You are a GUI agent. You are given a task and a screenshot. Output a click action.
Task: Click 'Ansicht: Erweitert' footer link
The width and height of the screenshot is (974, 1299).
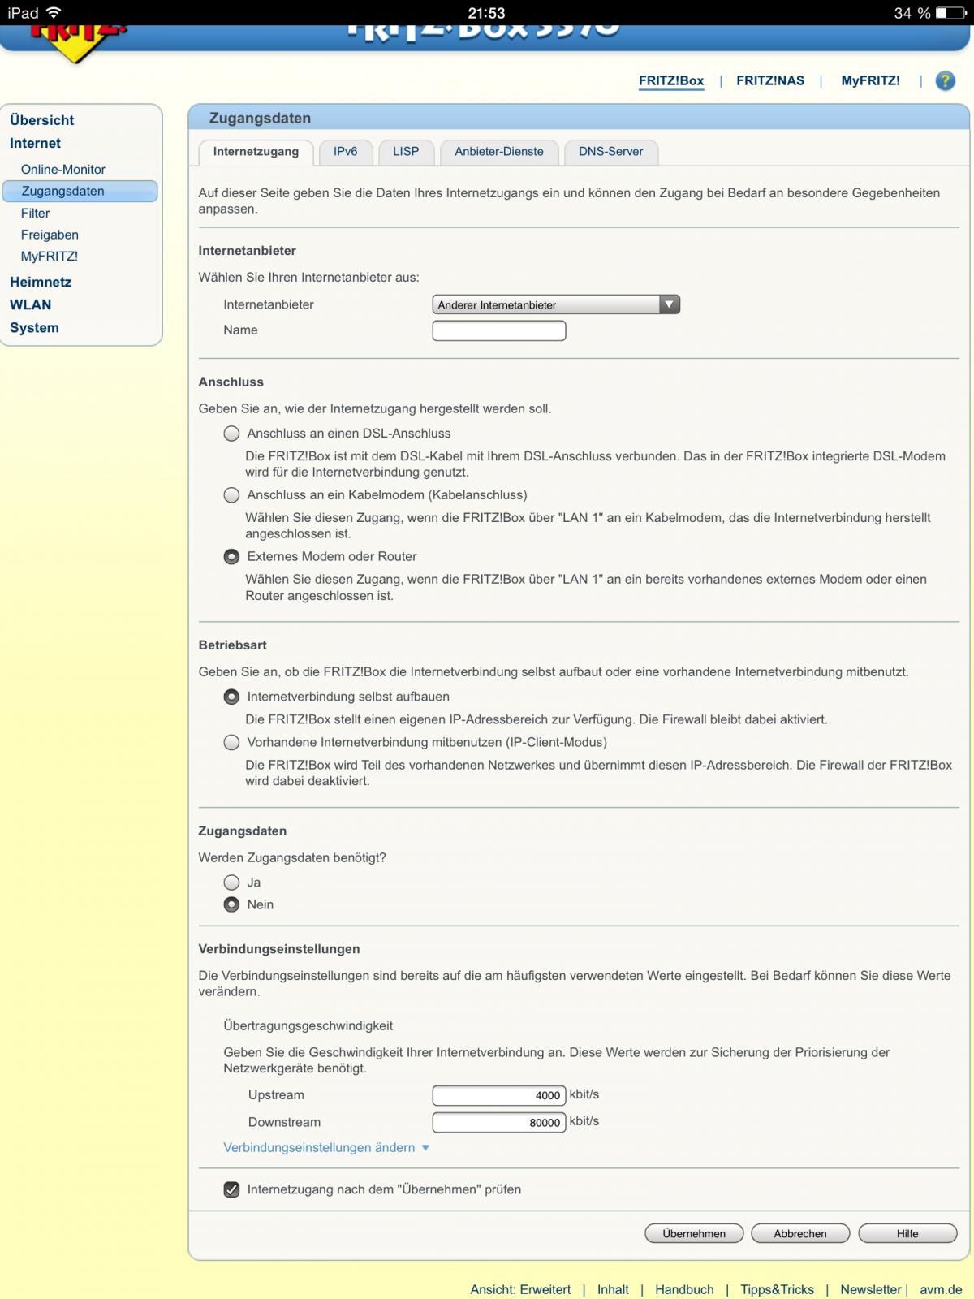pos(520,1289)
